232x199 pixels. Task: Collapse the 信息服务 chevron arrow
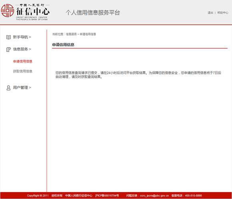(x=30, y=49)
